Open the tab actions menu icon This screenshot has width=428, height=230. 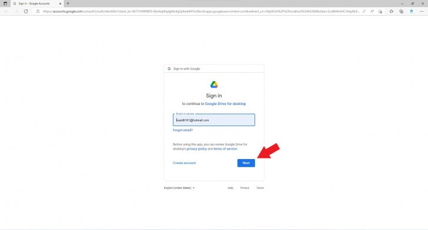[x=5, y=4]
